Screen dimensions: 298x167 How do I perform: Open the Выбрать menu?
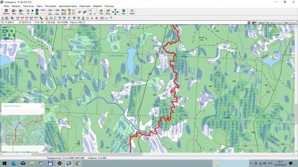(x=16, y=6)
